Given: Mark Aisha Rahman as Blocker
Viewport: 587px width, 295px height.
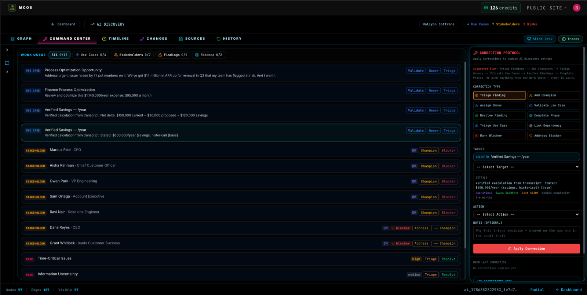Looking at the screenshot, I should coord(448,166).
